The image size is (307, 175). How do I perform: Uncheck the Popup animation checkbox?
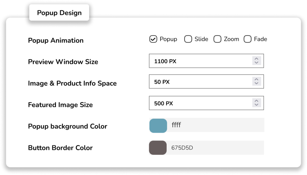coord(153,39)
